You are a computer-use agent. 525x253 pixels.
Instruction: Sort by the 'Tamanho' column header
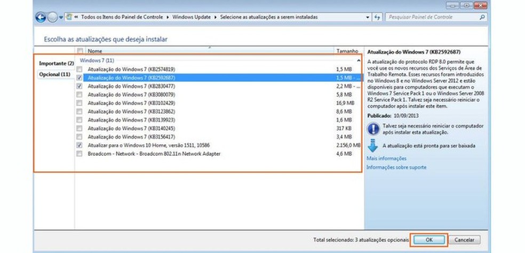[x=347, y=51]
